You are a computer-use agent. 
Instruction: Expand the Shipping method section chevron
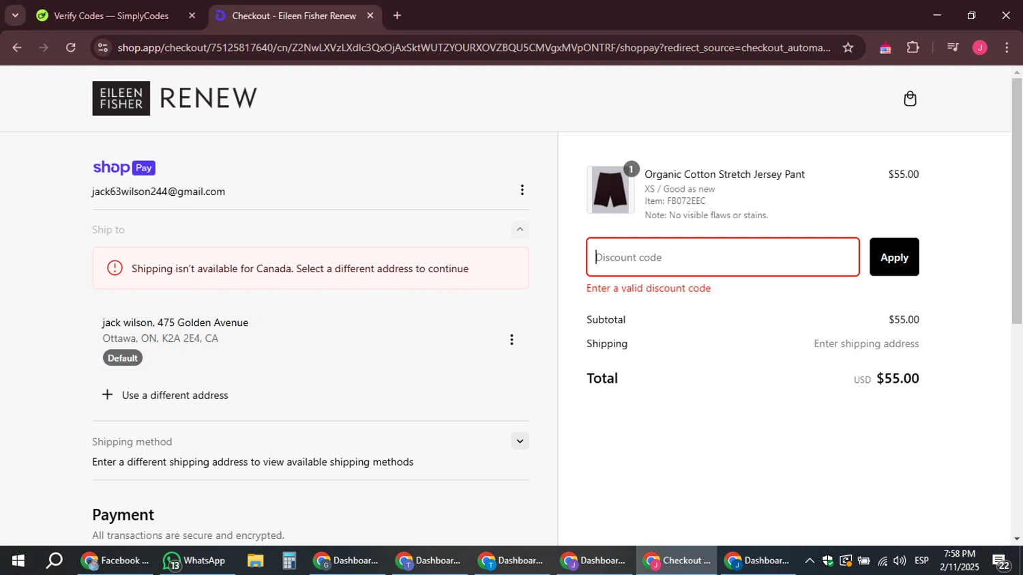pos(520,441)
